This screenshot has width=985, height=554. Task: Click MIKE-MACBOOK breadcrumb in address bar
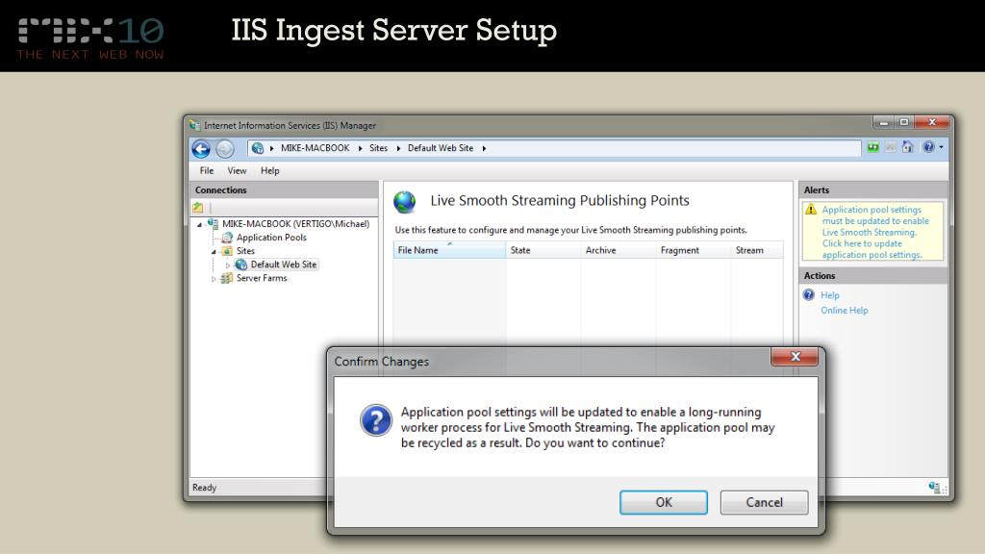pos(315,148)
